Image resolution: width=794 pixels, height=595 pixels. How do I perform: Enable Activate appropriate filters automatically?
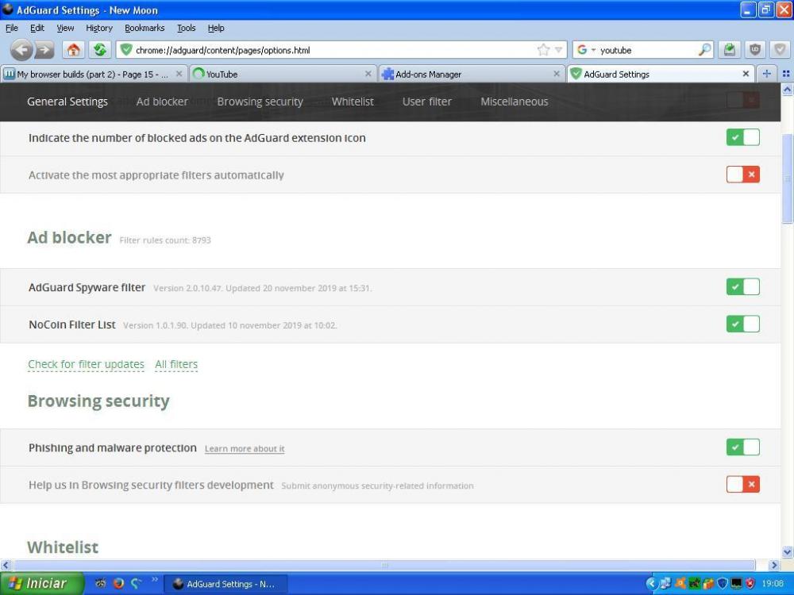point(743,175)
